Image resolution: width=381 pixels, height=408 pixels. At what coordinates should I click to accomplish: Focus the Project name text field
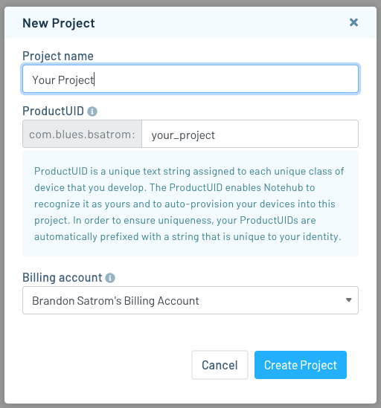point(190,79)
